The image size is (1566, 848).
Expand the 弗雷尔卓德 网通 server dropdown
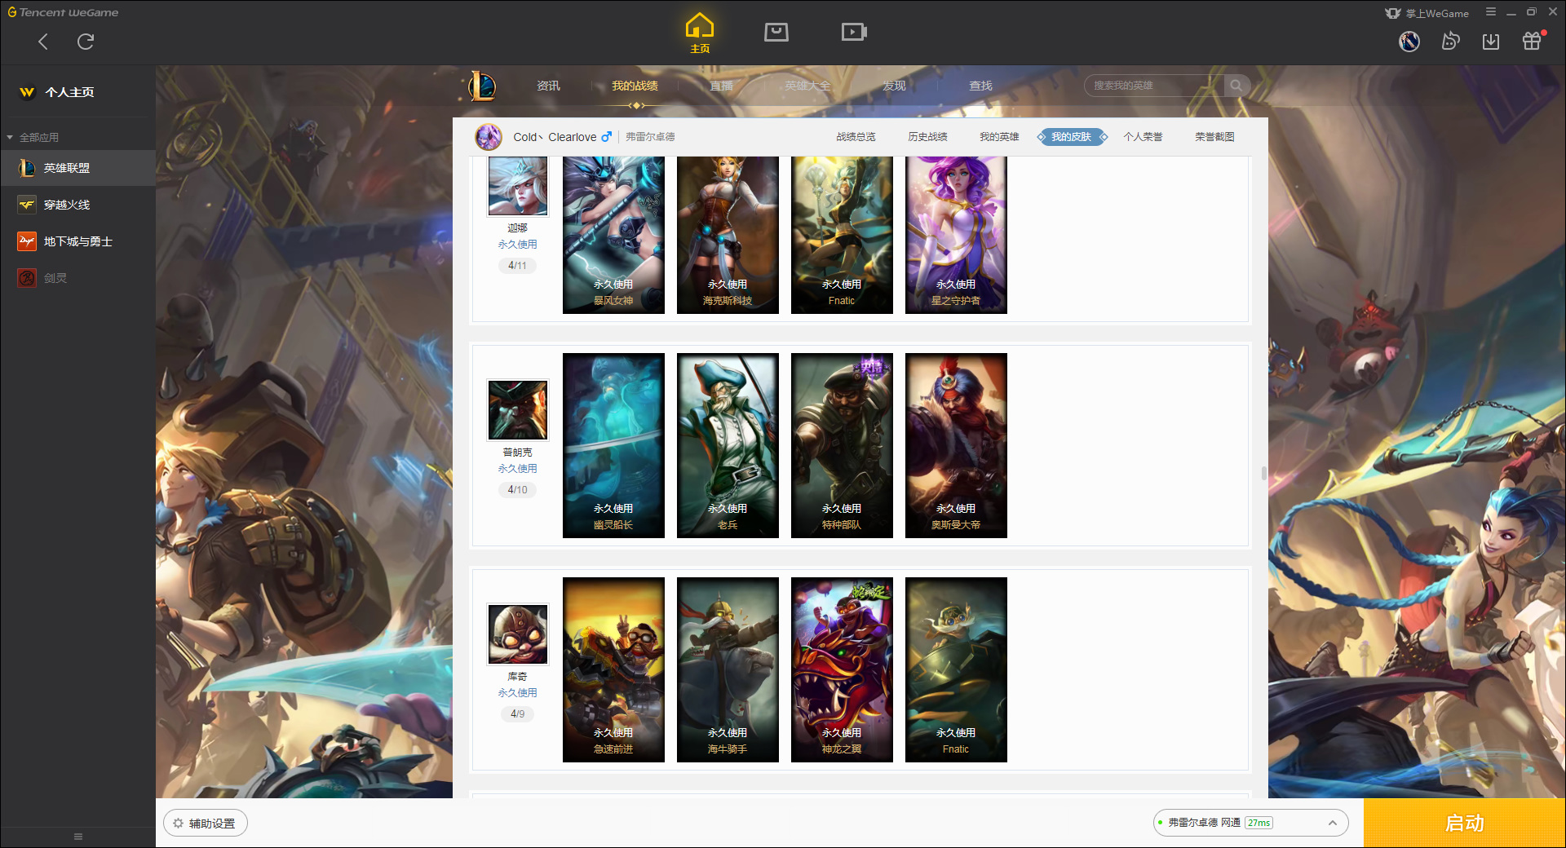coord(1250,823)
